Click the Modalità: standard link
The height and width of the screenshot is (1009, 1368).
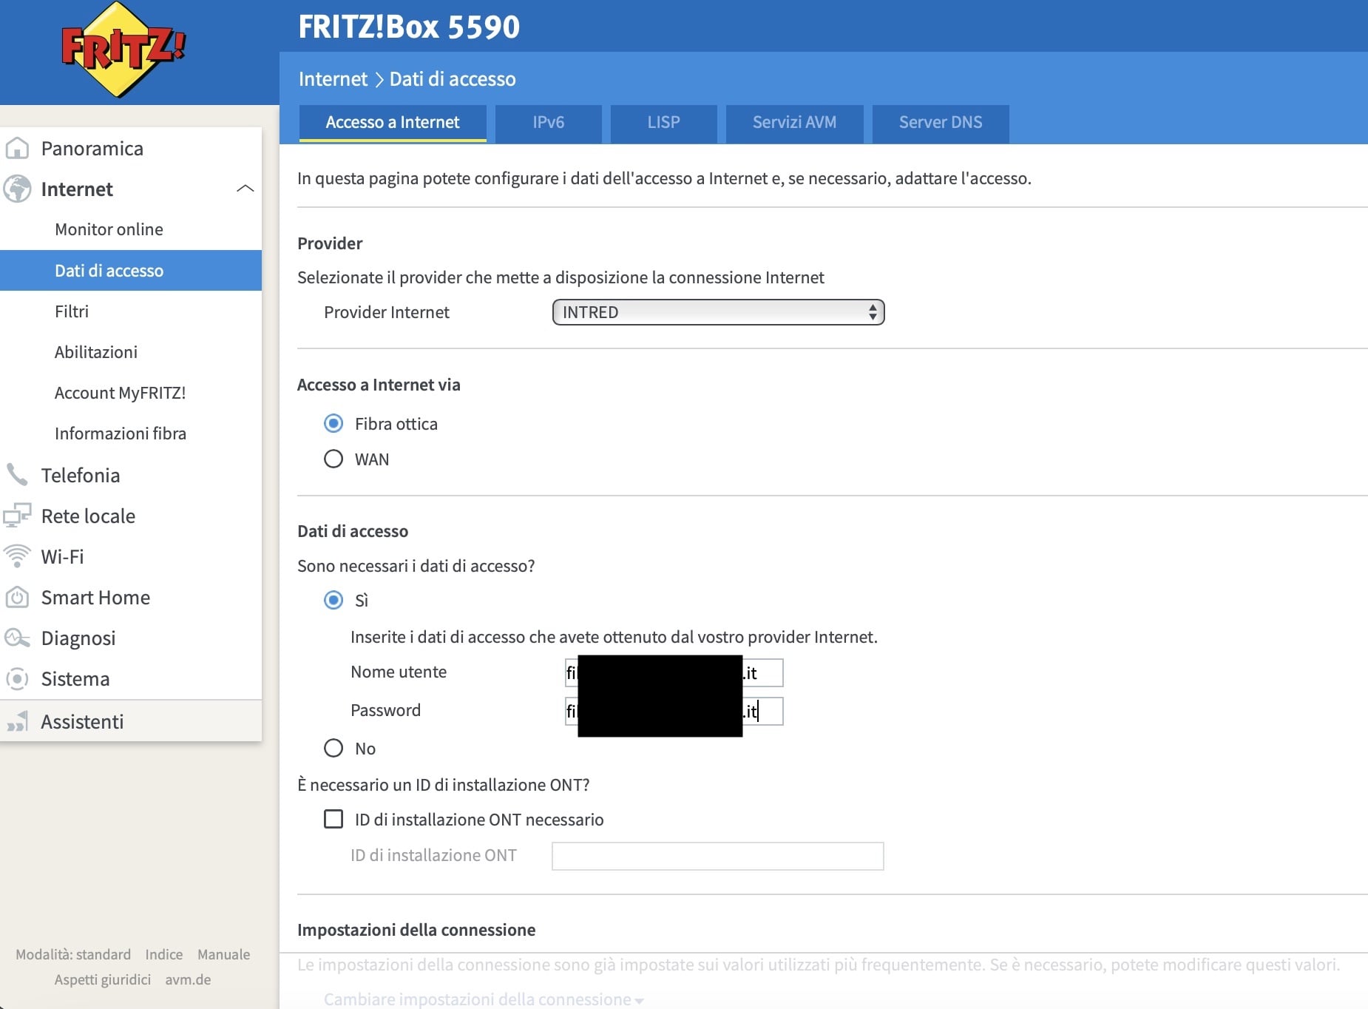(x=73, y=954)
